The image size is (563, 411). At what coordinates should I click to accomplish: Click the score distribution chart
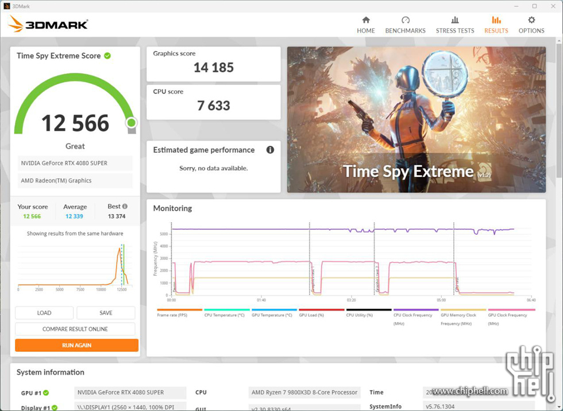[x=75, y=267]
